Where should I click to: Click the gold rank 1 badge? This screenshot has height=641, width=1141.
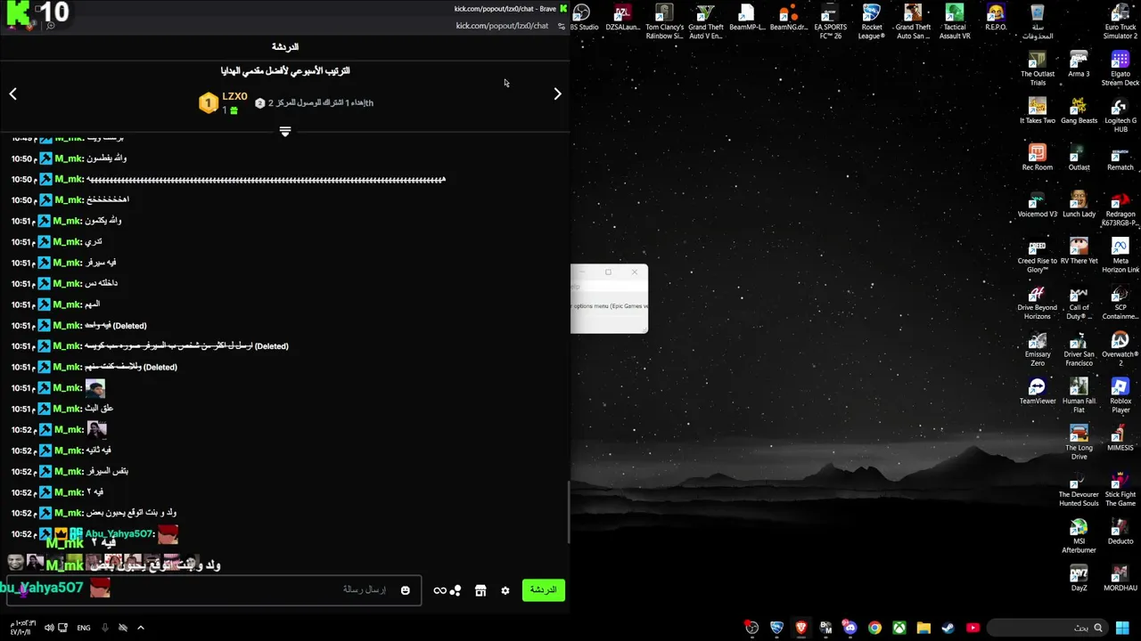coord(208,103)
